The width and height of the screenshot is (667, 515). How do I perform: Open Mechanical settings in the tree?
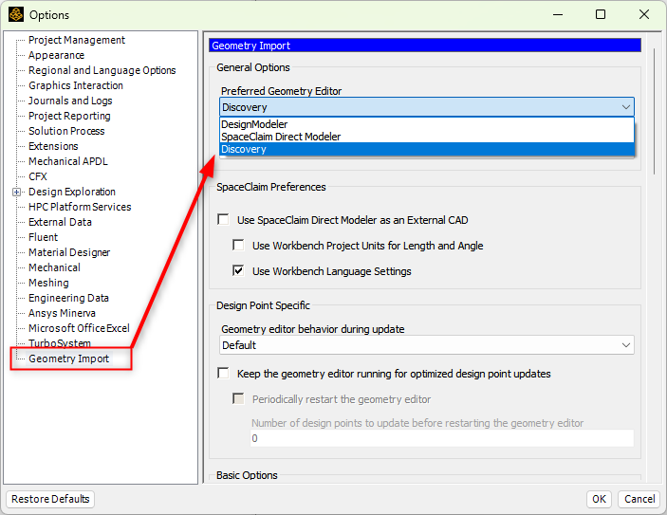[x=54, y=267]
